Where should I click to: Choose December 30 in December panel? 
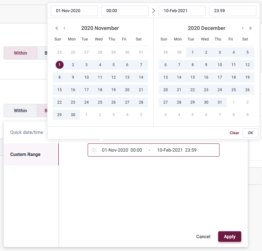click(206, 102)
